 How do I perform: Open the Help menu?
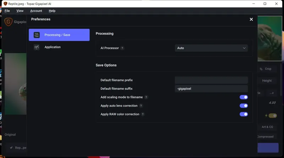[52, 11]
